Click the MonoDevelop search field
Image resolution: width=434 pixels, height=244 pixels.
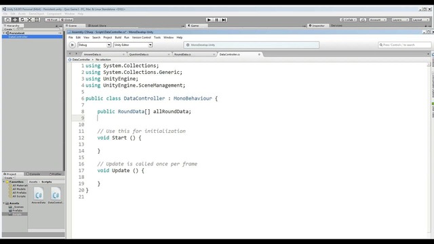[x=404, y=45]
